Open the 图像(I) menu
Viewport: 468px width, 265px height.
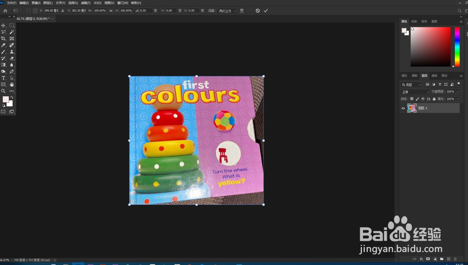tap(36, 3)
